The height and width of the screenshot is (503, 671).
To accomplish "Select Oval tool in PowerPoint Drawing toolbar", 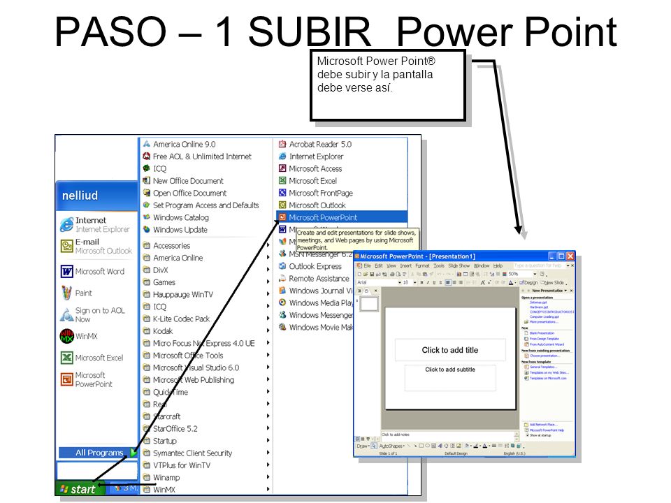I will 428,446.
